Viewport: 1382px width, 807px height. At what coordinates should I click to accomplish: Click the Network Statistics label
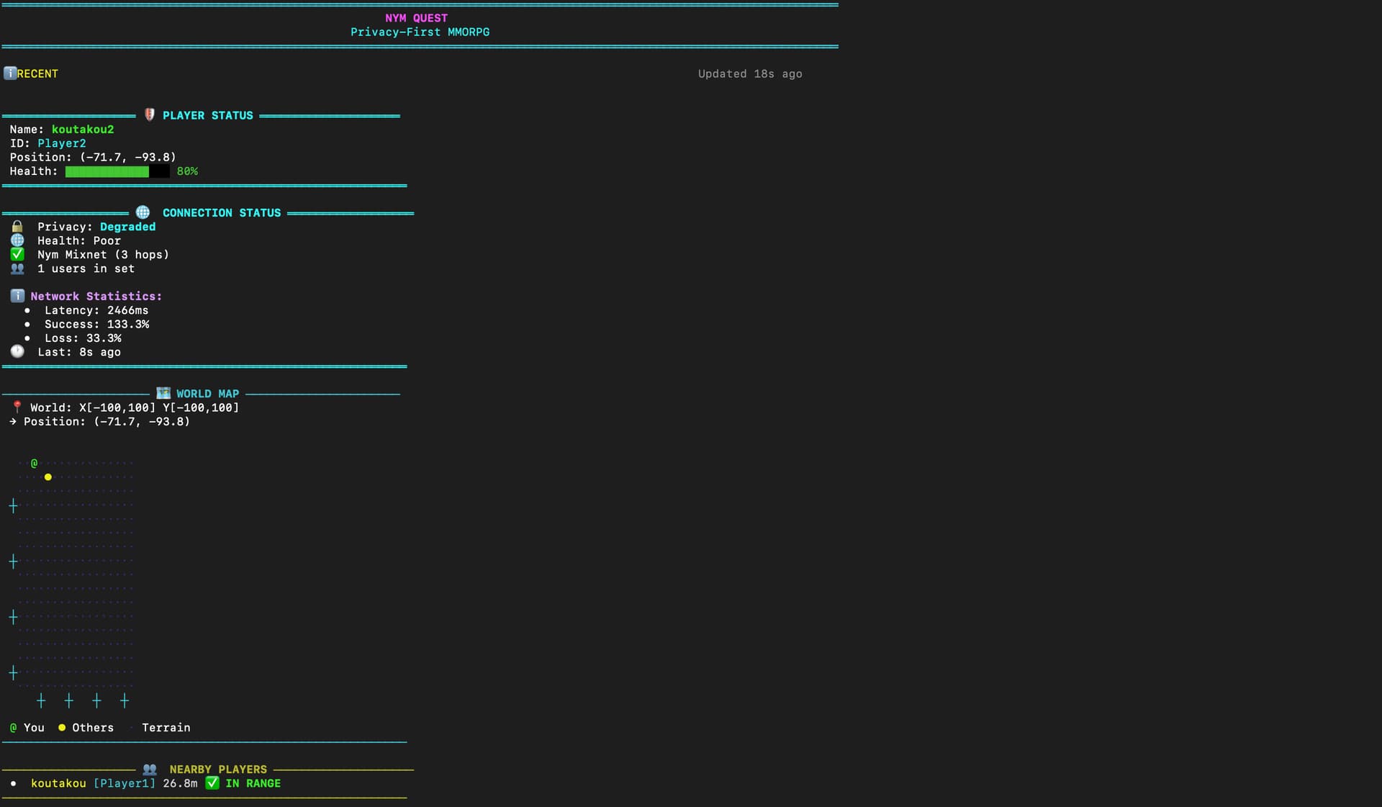click(x=96, y=296)
